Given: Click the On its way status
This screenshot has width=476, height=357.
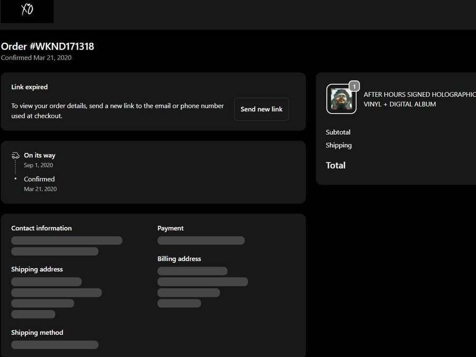Looking at the screenshot, I should click(x=40, y=155).
